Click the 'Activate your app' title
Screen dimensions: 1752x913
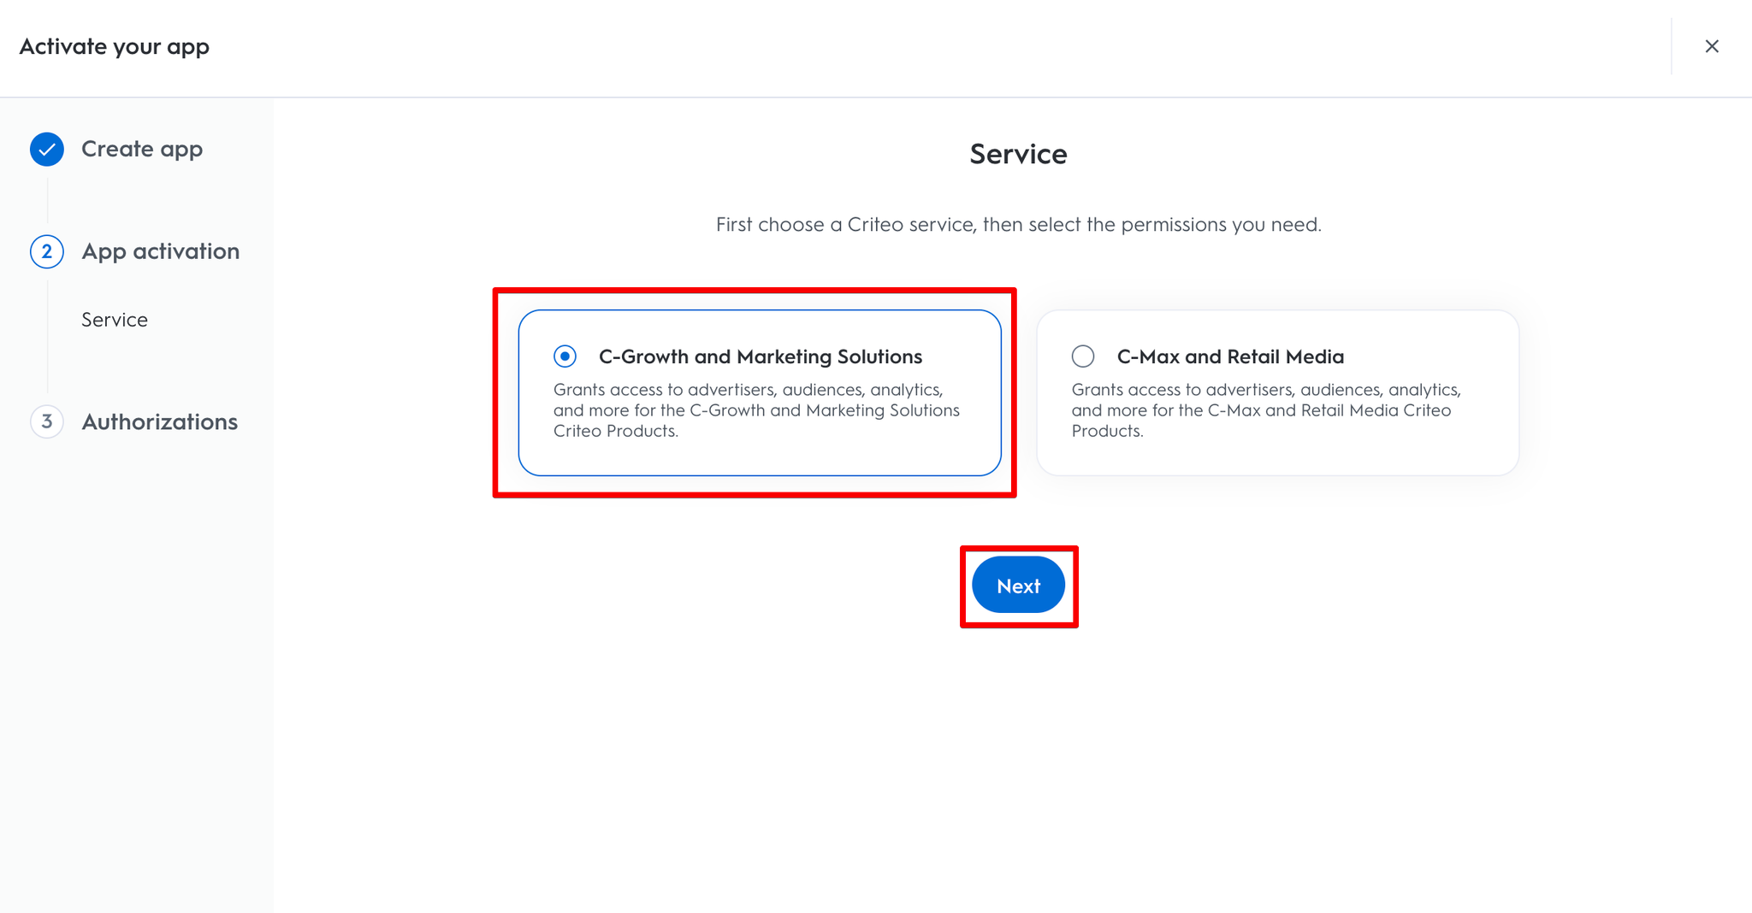pyautogui.click(x=115, y=46)
